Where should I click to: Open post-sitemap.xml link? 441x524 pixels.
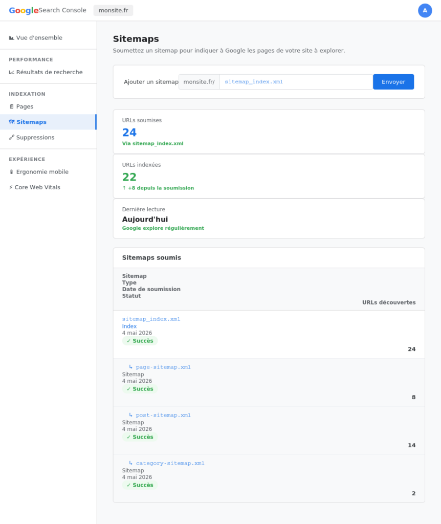(x=163, y=415)
